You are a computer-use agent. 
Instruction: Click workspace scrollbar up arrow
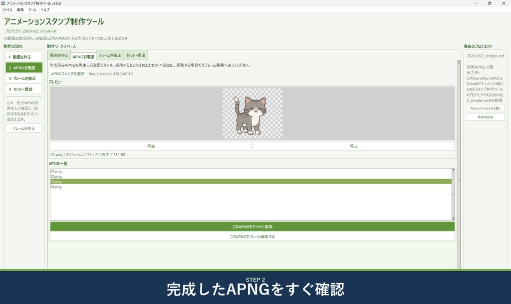(x=459, y=62)
